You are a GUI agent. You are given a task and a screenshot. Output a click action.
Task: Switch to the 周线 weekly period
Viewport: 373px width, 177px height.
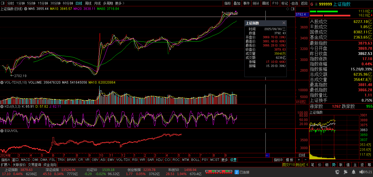click(x=88, y=3)
